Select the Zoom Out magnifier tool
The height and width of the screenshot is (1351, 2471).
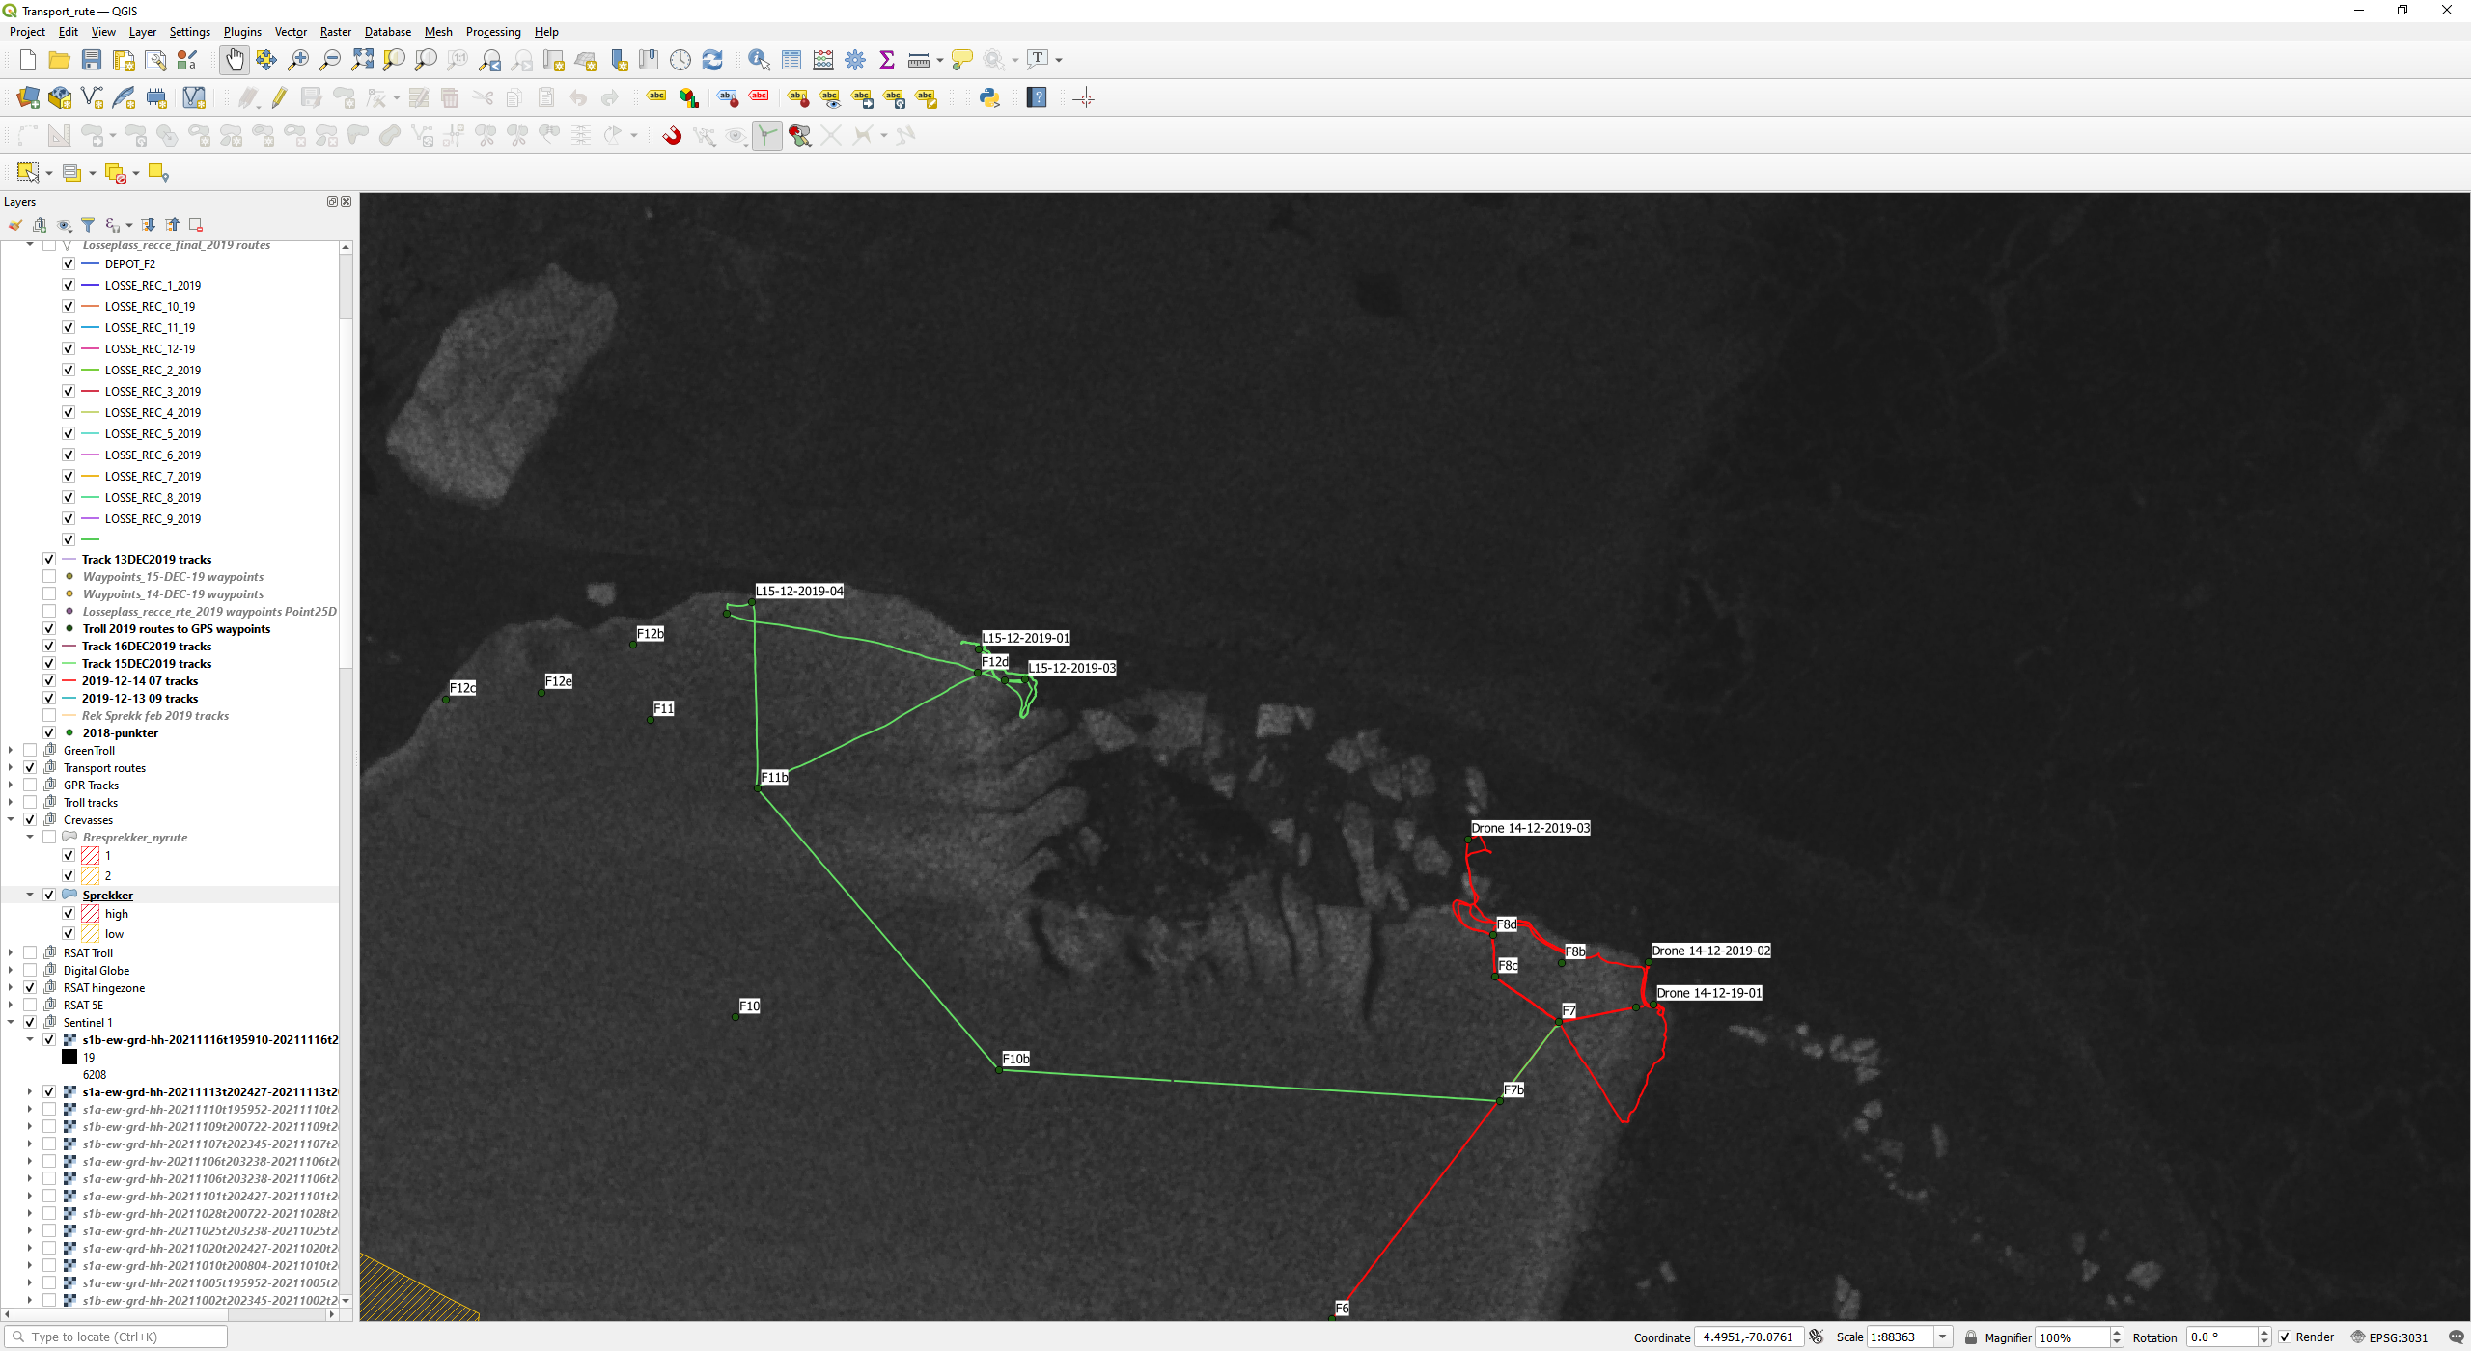[x=330, y=60]
